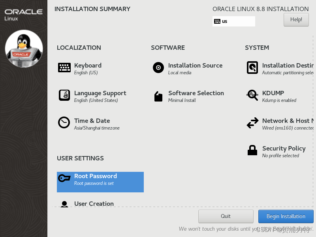Click 'No profile selected' text
316x237 pixels.
click(x=280, y=156)
